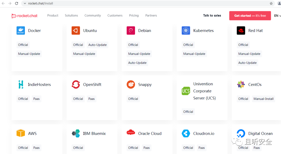
Task: Go back with browser back arrow
Action: point(3,3)
